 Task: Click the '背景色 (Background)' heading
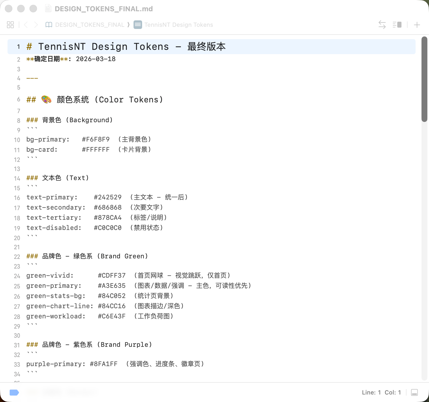click(x=77, y=120)
